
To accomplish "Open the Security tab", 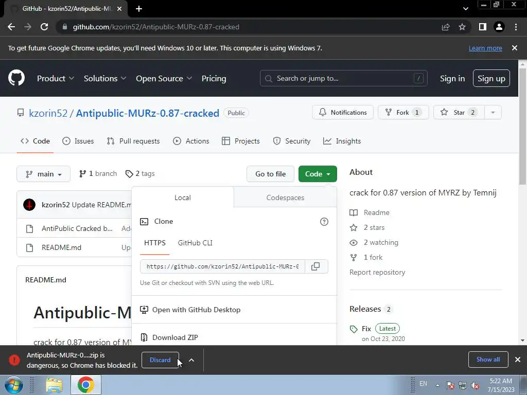I will 292,141.
